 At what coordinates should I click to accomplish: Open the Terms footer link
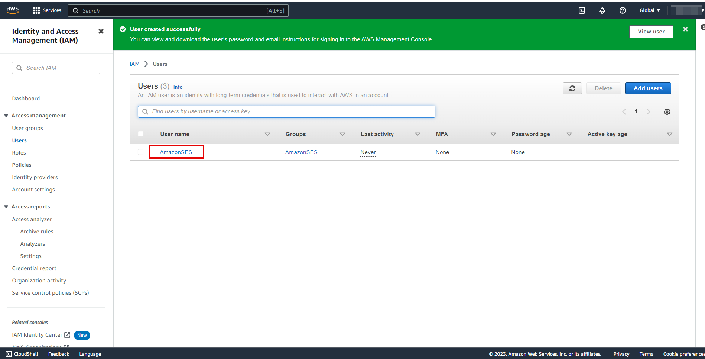coord(646,354)
